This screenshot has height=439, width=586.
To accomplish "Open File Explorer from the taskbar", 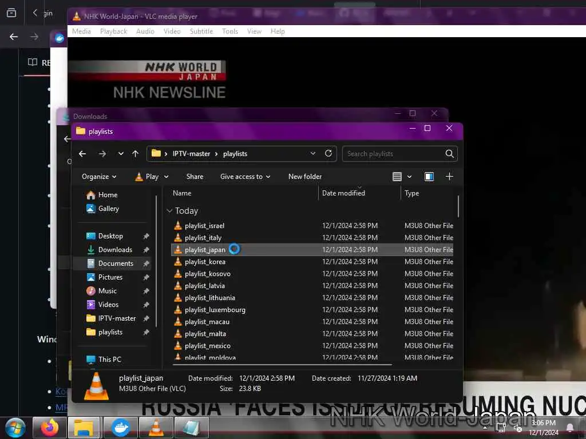I will point(84,428).
